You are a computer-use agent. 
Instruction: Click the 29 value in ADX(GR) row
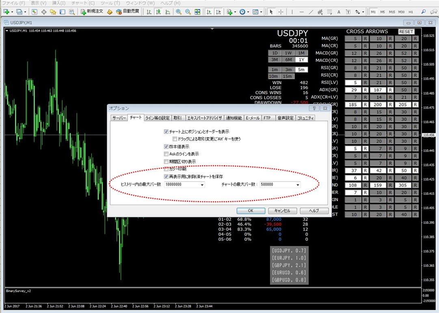(353, 90)
